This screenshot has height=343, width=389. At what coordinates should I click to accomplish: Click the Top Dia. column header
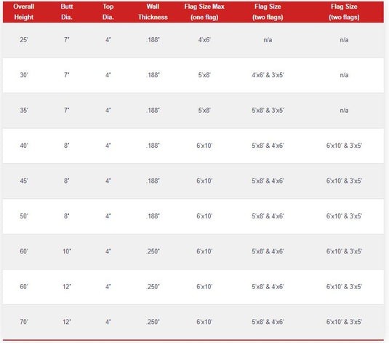(108, 12)
